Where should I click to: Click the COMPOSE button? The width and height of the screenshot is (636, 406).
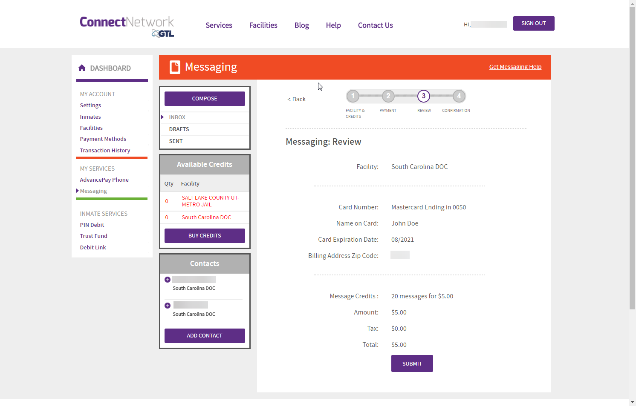click(205, 99)
